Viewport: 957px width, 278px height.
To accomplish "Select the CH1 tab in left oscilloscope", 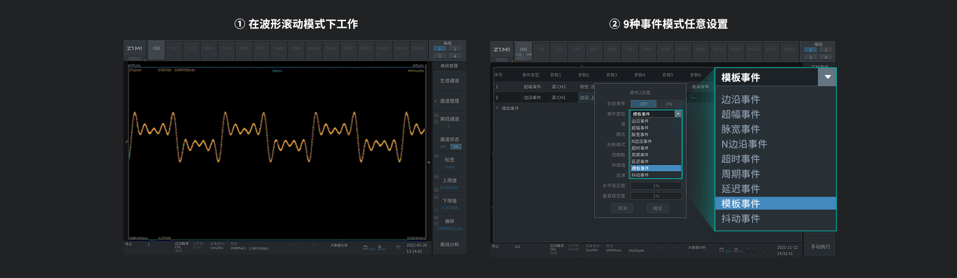I will click(x=156, y=48).
